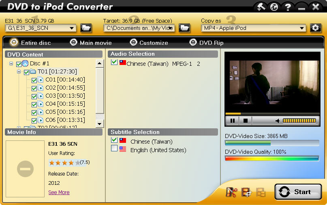Browse source folder next to G:\ E31_36_SCN
Viewport: 327px width, 205px height.
(x=86, y=28)
